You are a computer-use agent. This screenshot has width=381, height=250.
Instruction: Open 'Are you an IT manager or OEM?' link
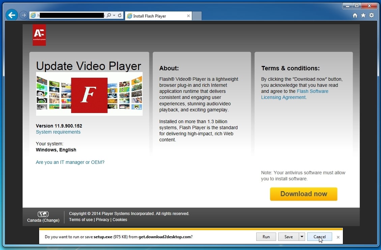[x=70, y=162]
